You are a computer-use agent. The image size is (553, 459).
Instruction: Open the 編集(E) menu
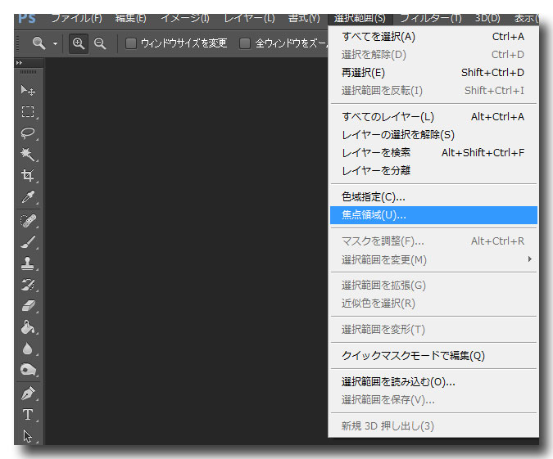coord(130,18)
